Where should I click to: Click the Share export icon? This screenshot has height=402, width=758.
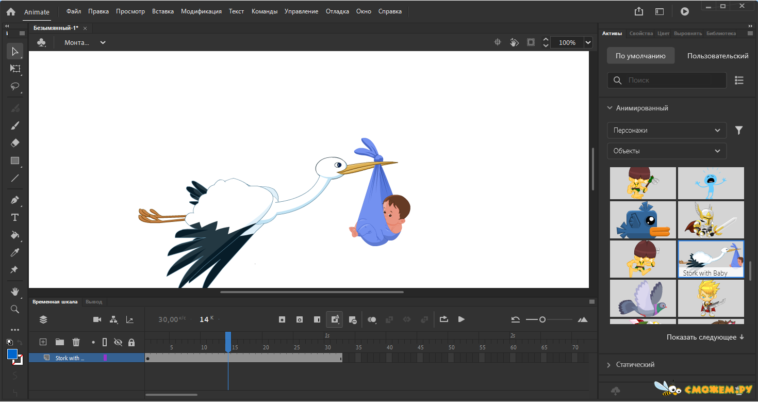639,11
